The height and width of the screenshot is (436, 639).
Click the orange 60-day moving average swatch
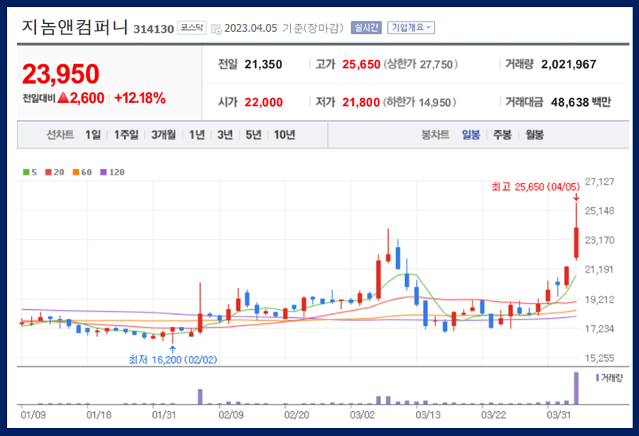tap(76, 172)
